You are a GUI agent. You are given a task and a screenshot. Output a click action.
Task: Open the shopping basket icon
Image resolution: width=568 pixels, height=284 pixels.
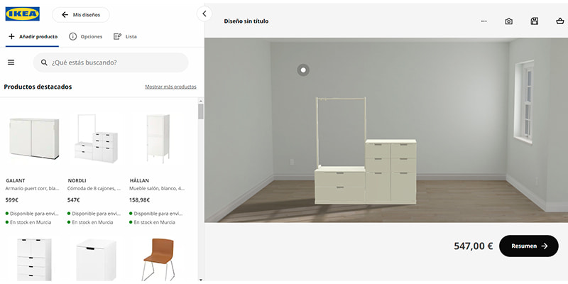tap(559, 21)
